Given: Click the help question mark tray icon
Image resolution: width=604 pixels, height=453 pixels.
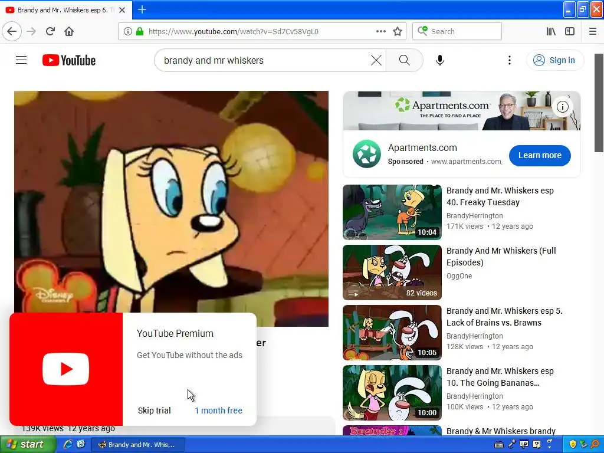Looking at the screenshot, I should coord(536,445).
